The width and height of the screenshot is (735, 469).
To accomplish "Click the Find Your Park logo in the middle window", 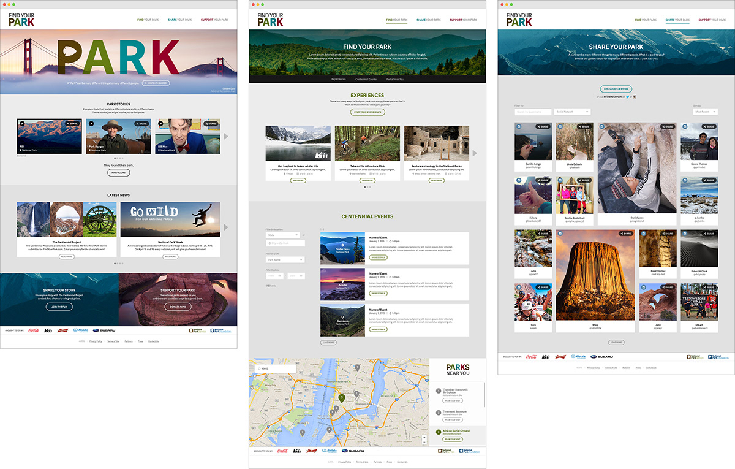I will [x=270, y=20].
